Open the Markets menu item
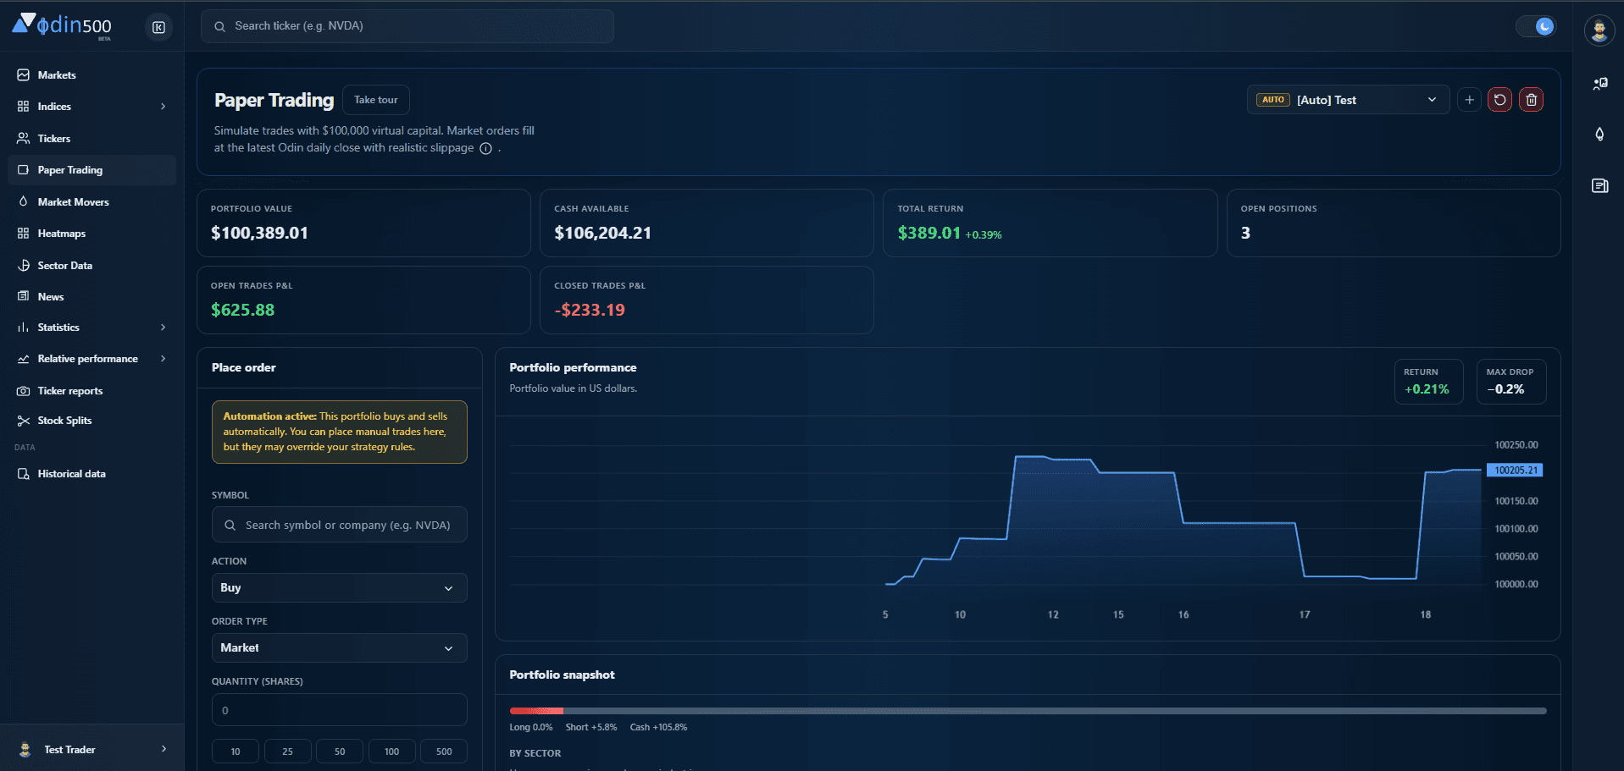1624x771 pixels. coord(92,75)
